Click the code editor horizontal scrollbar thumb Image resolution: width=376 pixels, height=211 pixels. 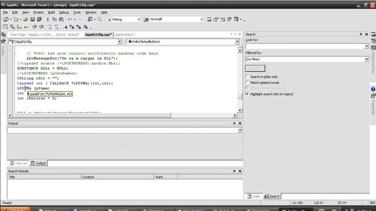click(x=92, y=115)
